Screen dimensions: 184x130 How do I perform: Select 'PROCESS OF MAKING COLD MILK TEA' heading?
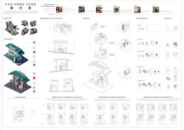point(158,97)
